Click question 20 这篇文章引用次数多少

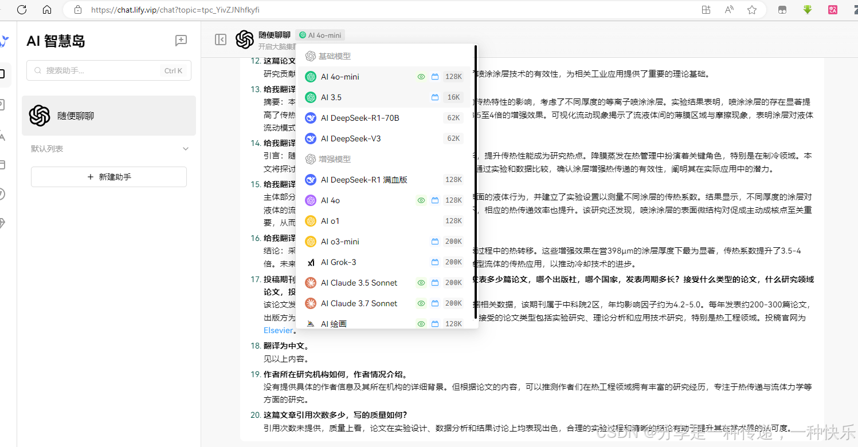click(335, 414)
